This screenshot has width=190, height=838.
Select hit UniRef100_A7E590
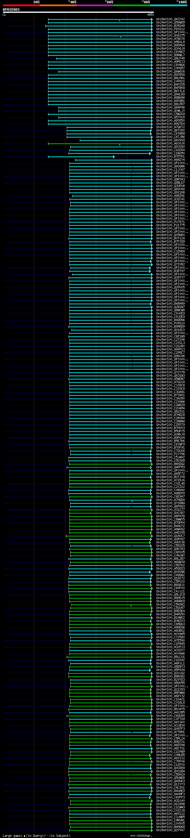170,641
